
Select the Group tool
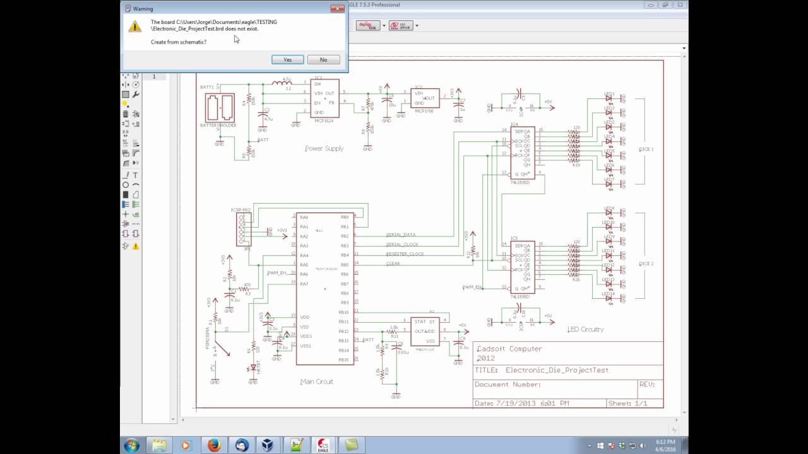click(x=126, y=94)
